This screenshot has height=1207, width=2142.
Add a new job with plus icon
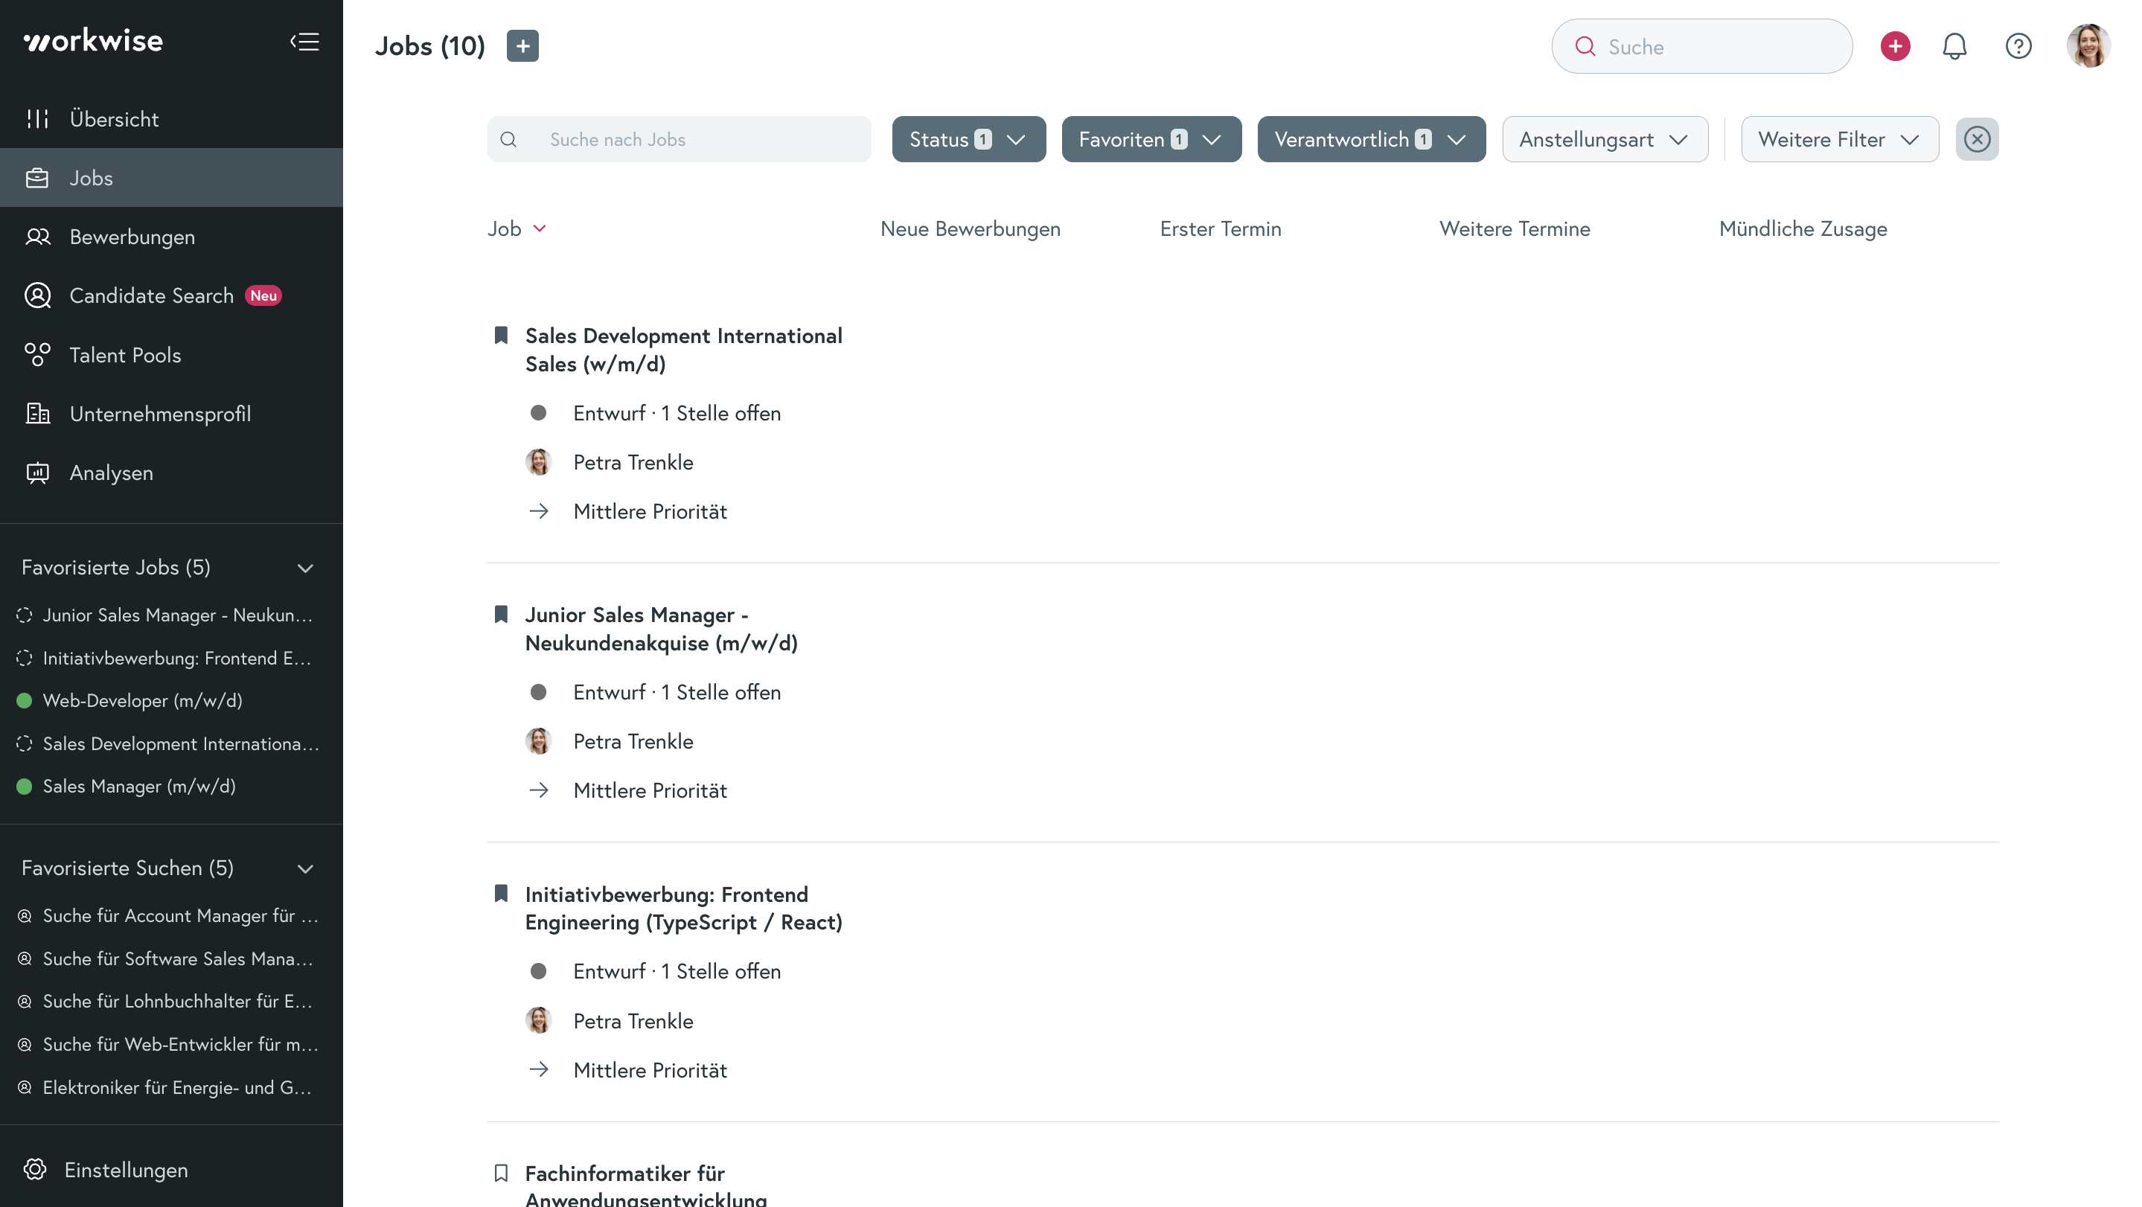[522, 45]
